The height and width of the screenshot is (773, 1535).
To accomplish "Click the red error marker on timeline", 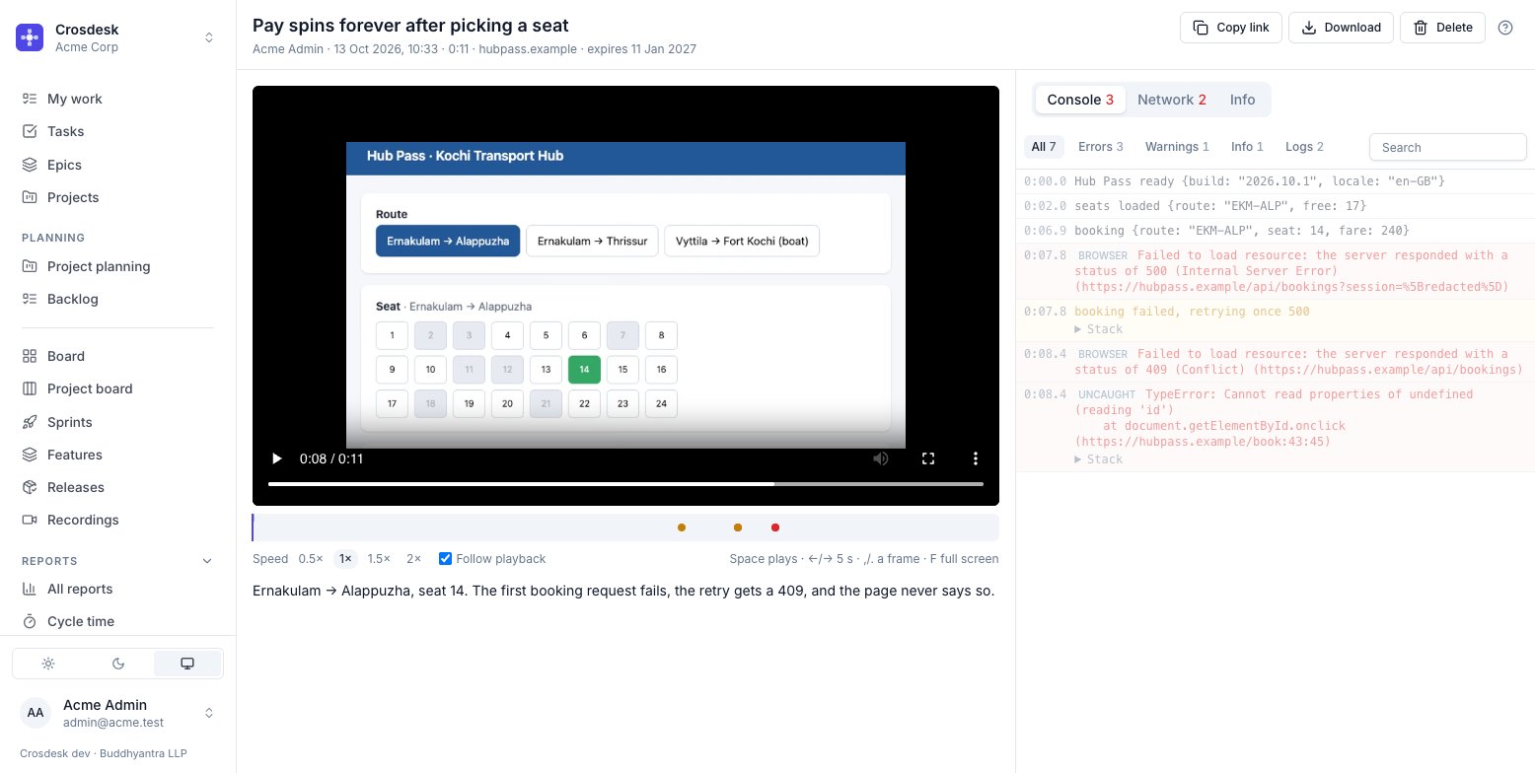I will coord(775,527).
